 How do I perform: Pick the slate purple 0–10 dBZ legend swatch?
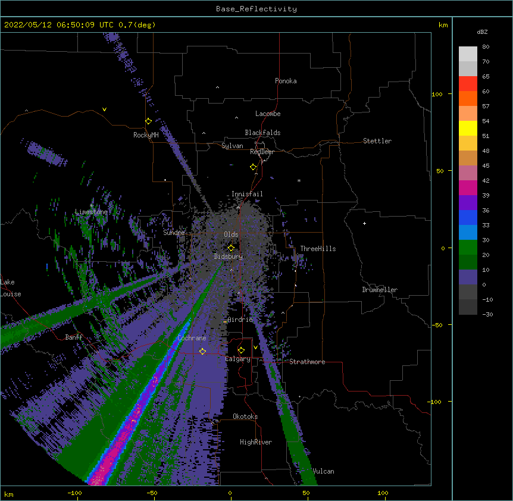point(468,277)
